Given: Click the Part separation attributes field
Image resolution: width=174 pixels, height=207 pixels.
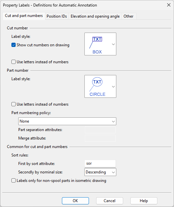Looking at the screenshot, I should (x=100, y=130).
